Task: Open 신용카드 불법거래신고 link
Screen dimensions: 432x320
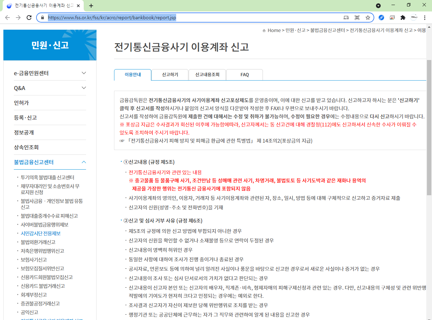Action: coord(43,286)
